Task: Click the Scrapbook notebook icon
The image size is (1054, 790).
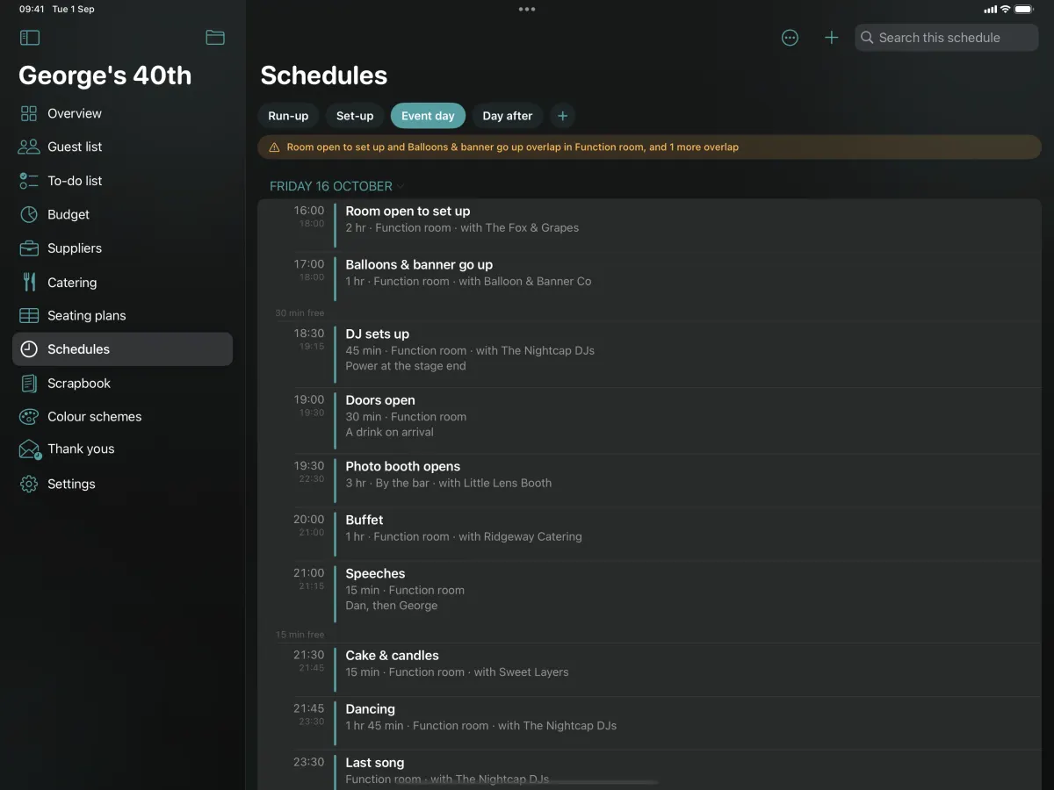Action: pyautogui.click(x=29, y=384)
